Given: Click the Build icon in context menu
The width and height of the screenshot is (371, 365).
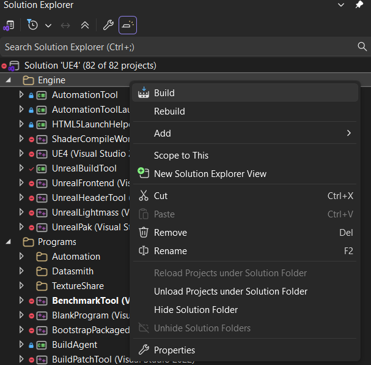Looking at the screenshot, I should pos(144,92).
